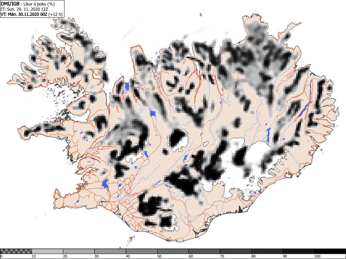Click the legend label '90'

pos(285,256)
